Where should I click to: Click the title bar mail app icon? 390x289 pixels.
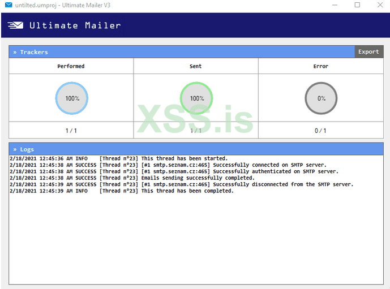point(8,5)
